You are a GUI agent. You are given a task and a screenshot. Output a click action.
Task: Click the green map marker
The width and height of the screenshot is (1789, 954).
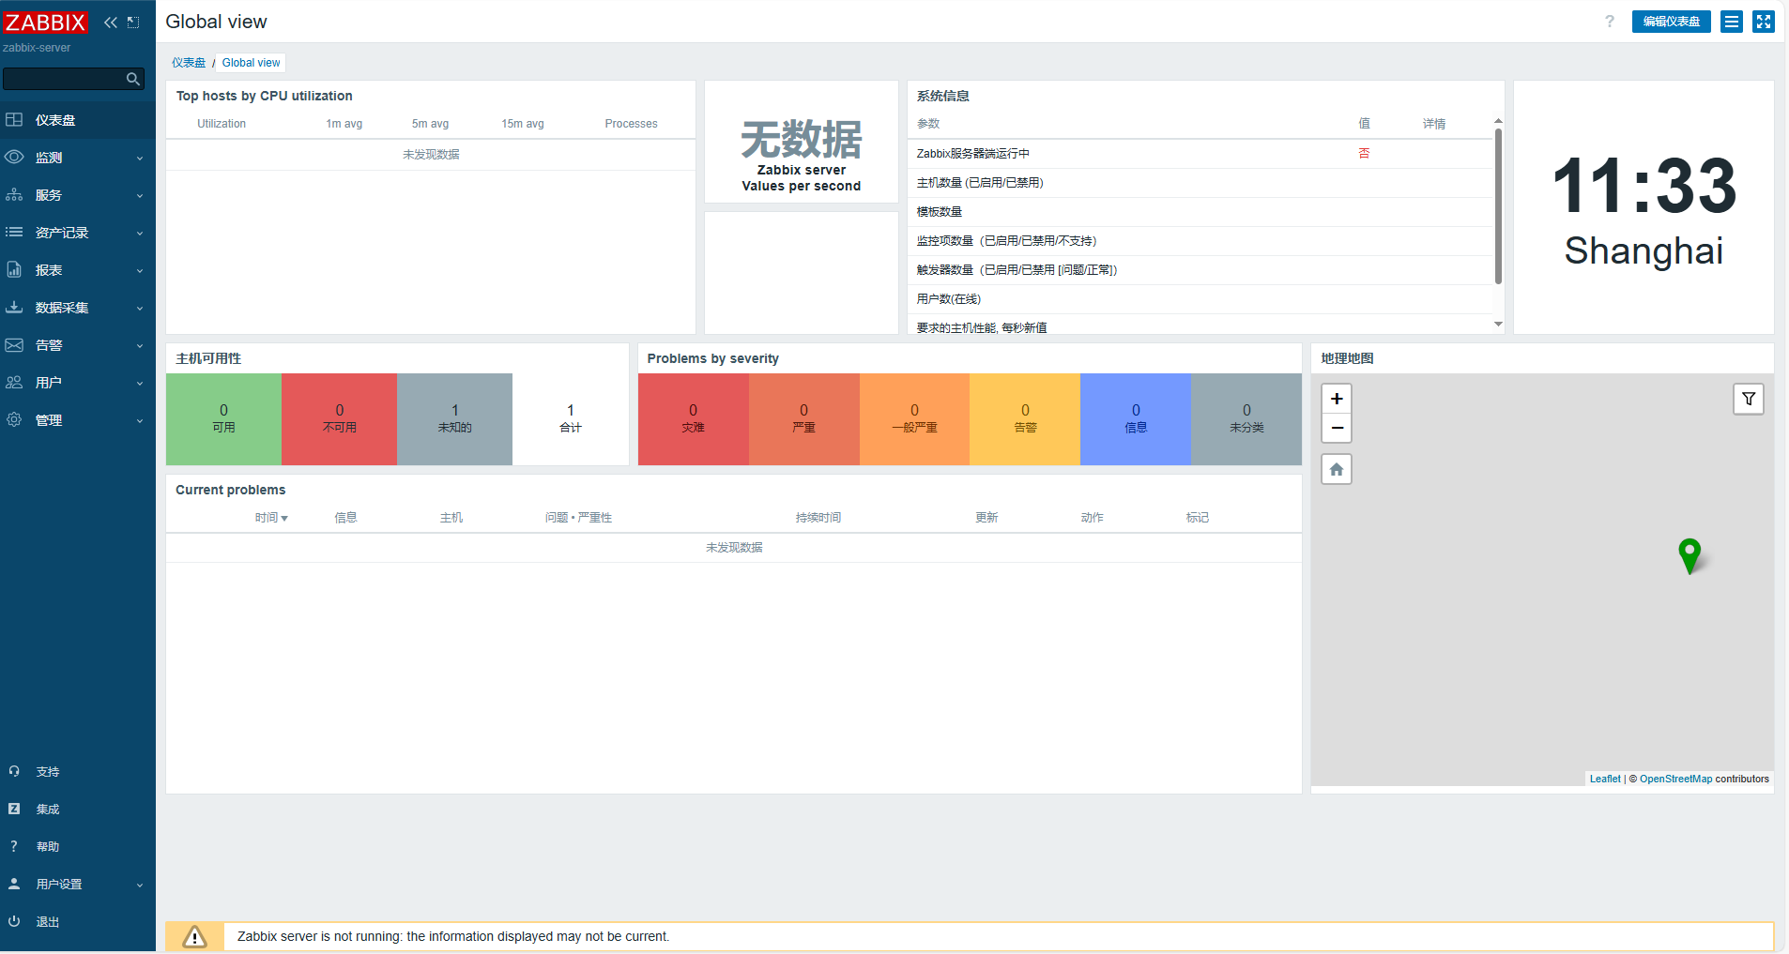pos(1690,555)
